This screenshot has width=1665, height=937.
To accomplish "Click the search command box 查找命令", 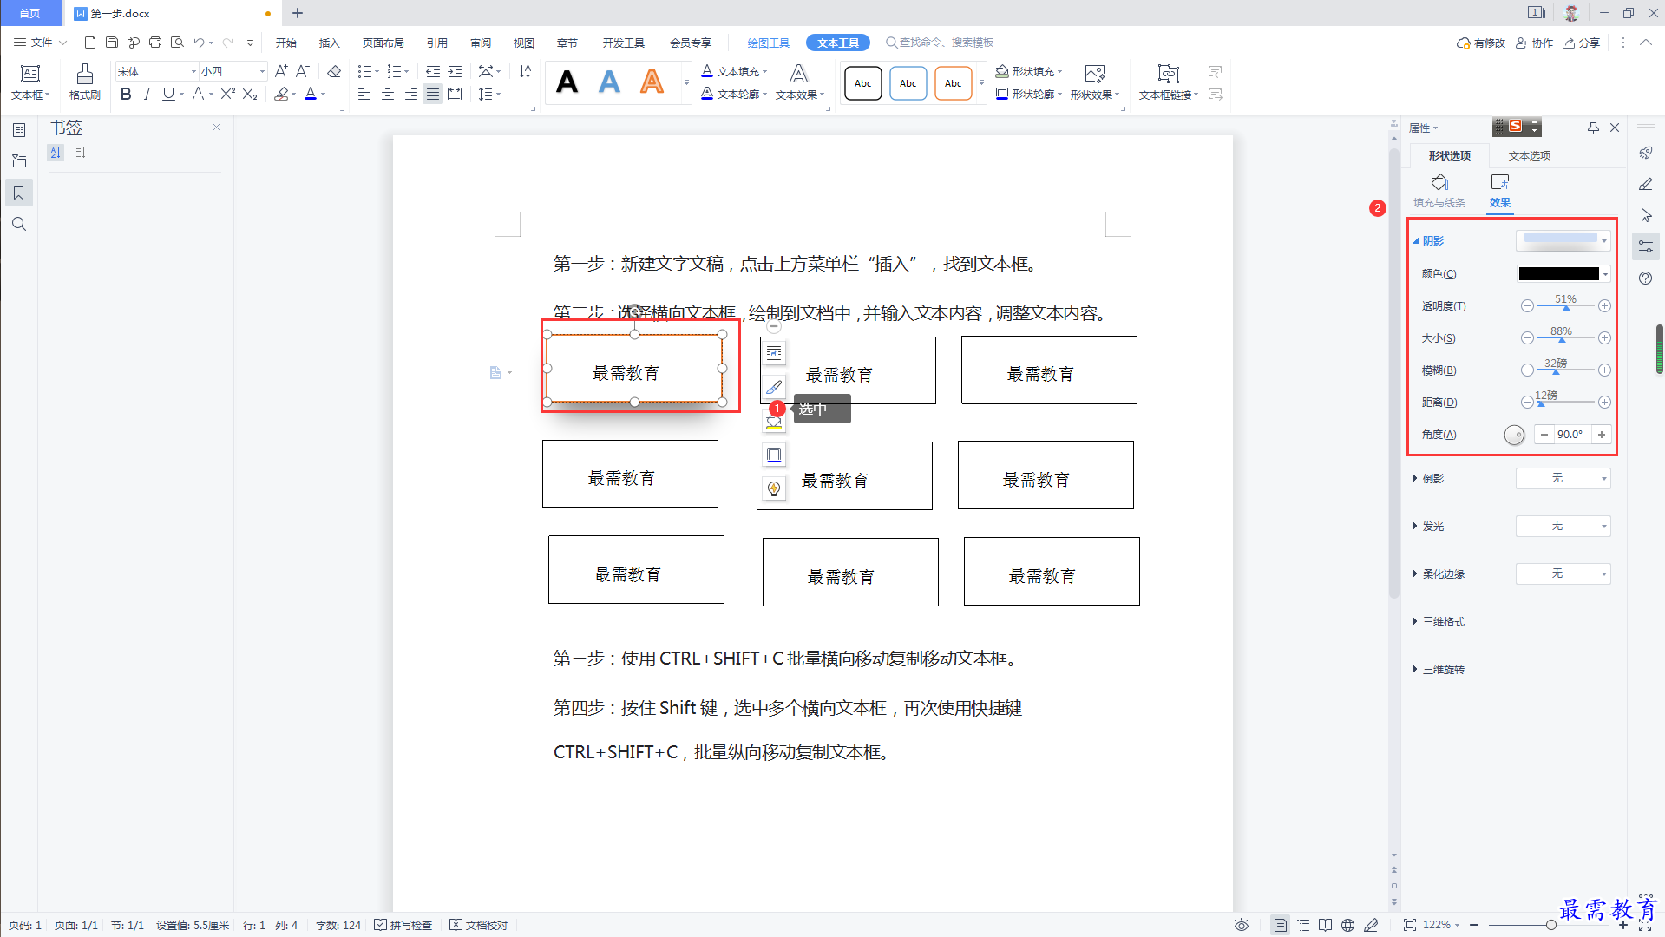I will [x=940, y=43].
